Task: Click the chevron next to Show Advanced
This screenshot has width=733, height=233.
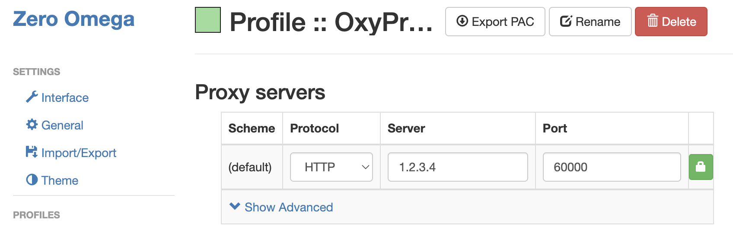Action: [235, 206]
